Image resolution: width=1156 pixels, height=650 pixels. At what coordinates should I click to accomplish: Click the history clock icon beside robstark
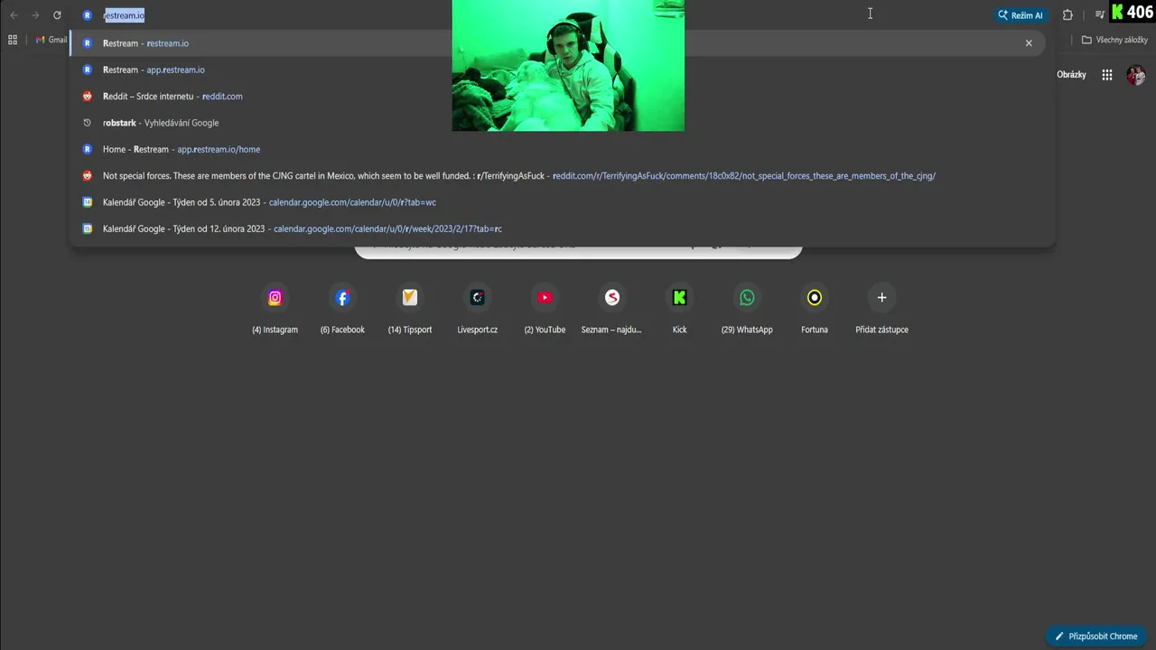point(88,123)
